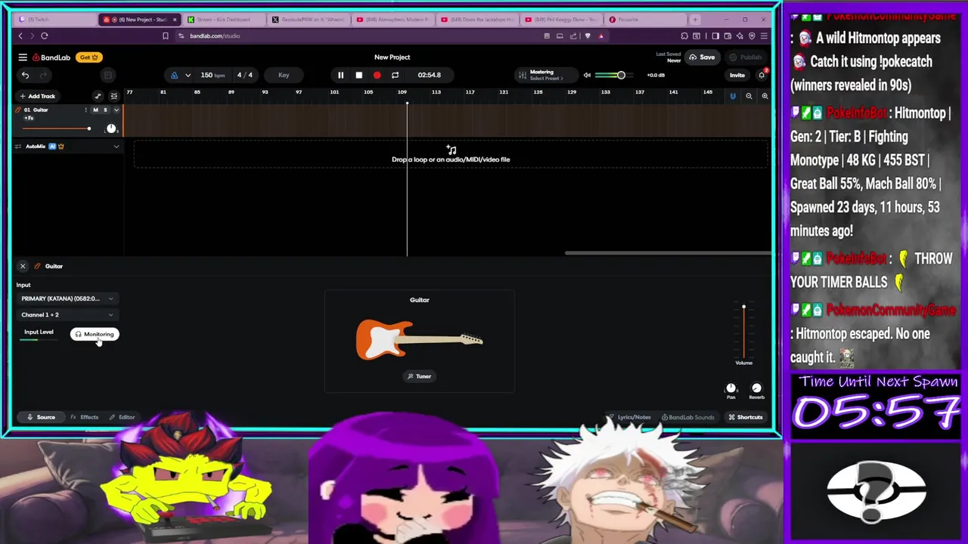Start recording with the red record button
Image resolution: width=968 pixels, height=544 pixels.
click(377, 75)
